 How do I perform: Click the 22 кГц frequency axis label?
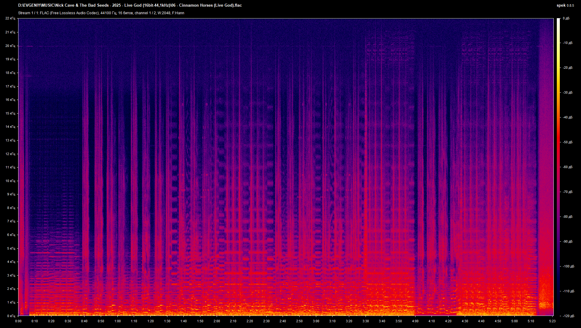pos(11,18)
